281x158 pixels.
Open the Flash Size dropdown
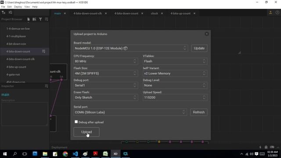click(x=105, y=73)
